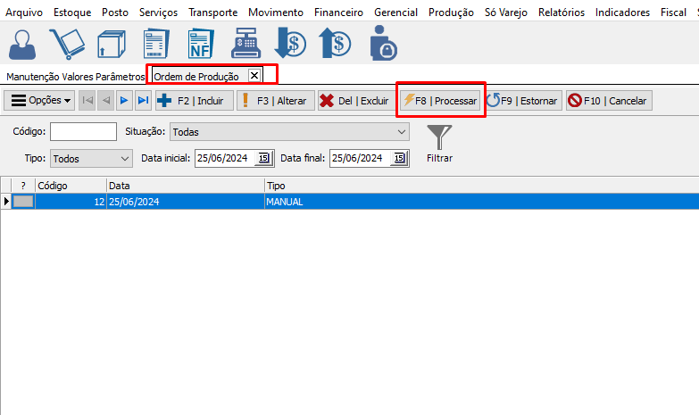The width and height of the screenshot is (699, 415).
Task: Go to the next record arrow
Action: coord(125,101)
